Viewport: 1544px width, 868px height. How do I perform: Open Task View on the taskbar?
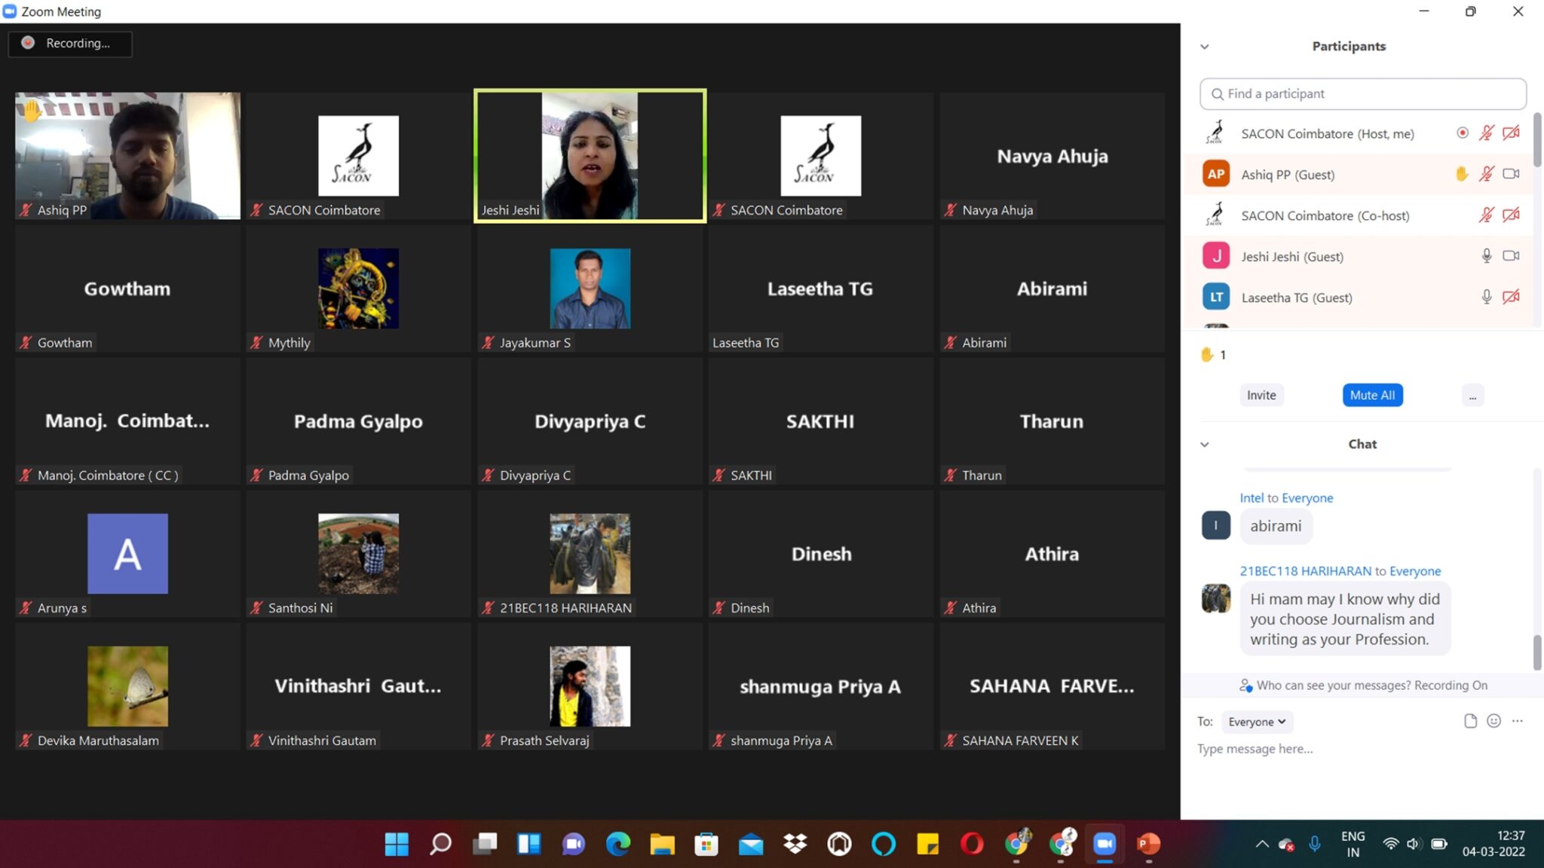tap(485, 844)
